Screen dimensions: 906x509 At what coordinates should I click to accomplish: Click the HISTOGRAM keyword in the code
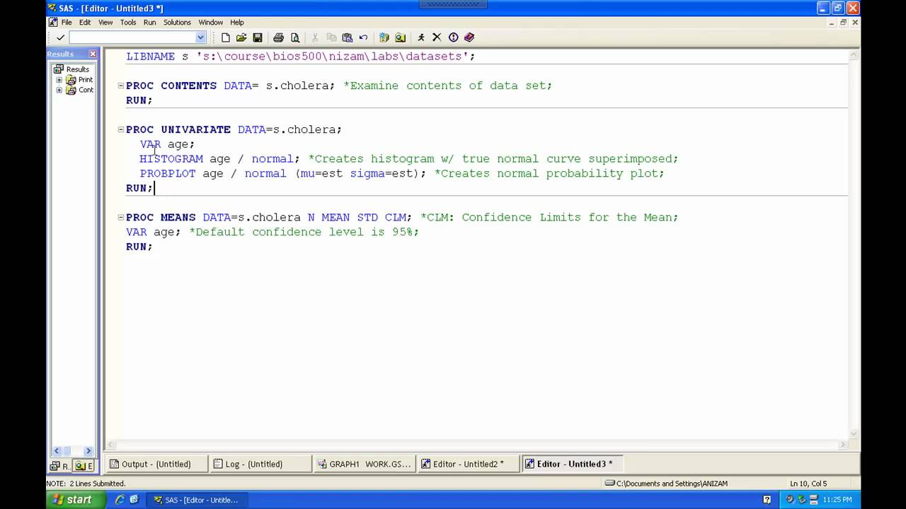(x=171, y=159)
